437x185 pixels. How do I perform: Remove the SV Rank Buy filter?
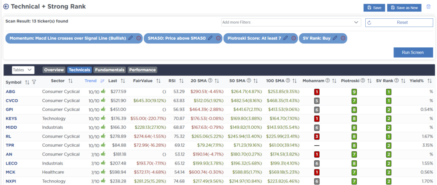(343, 38)
